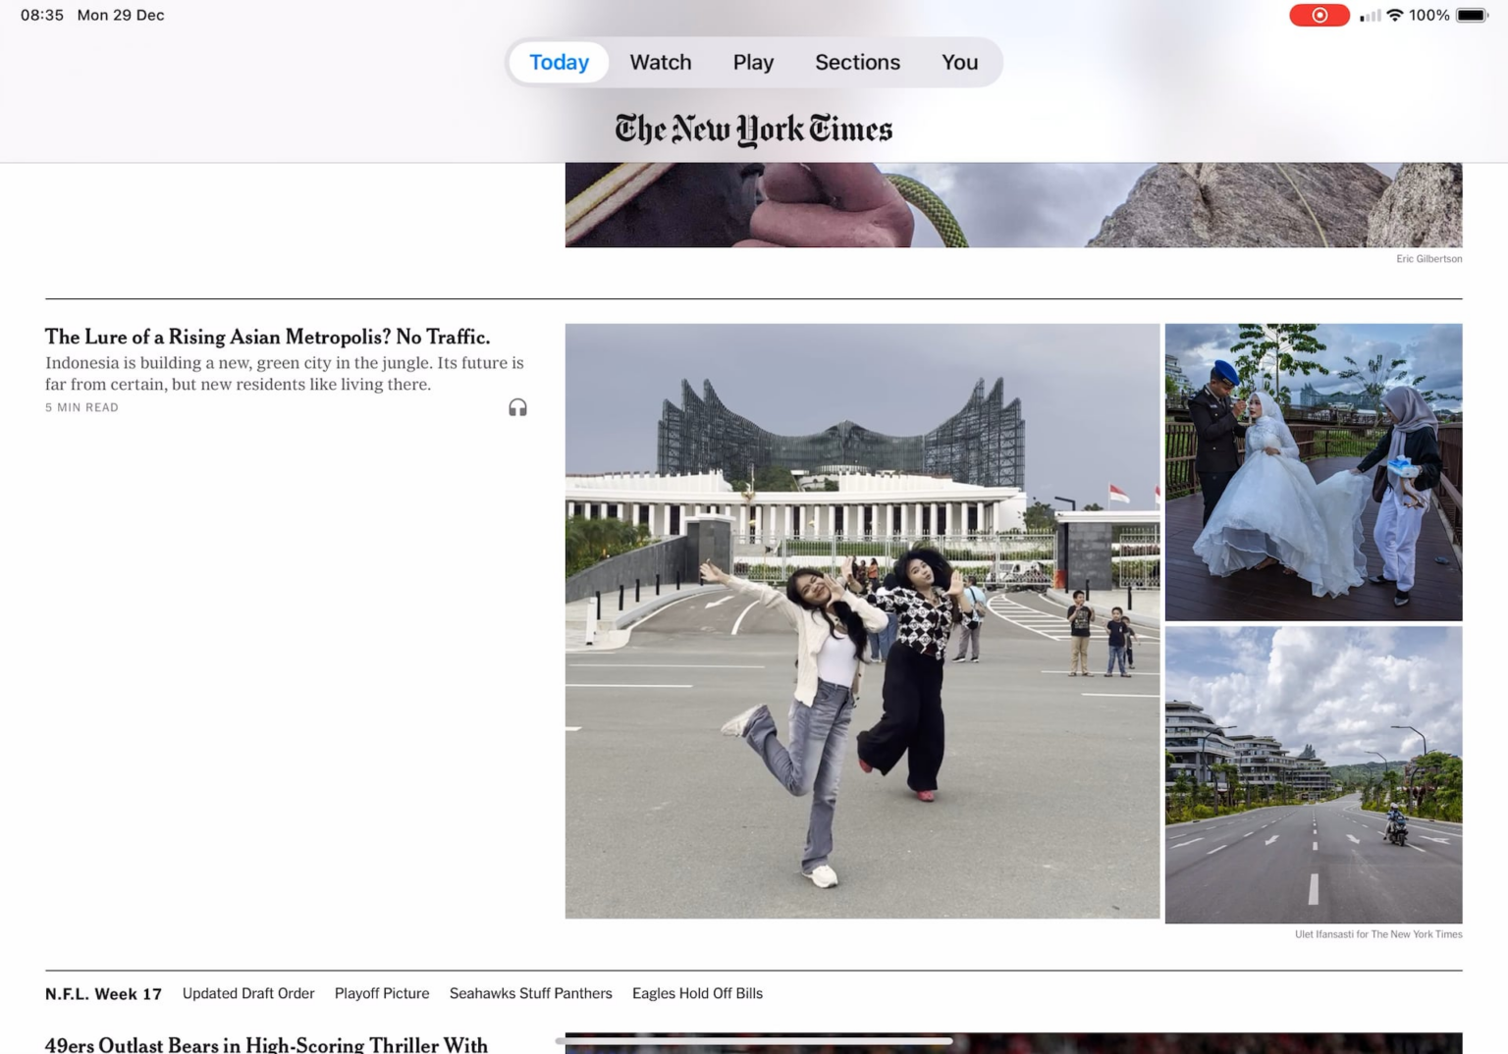Open Seahawks Stuff Panthers link

point(530,993)
